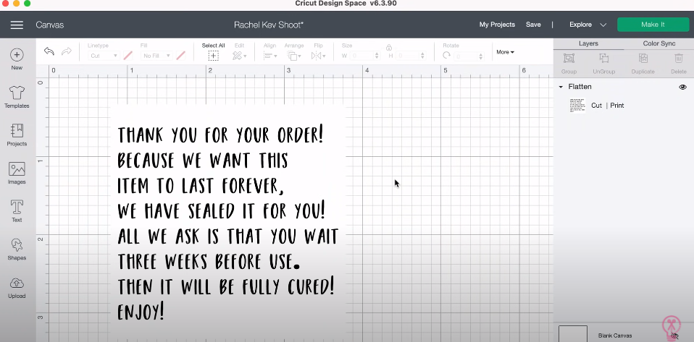This screenshot has height=342, width=694.
Task: Click the fill color swatch
Action: pyautogui.click(x=180, y=56)
